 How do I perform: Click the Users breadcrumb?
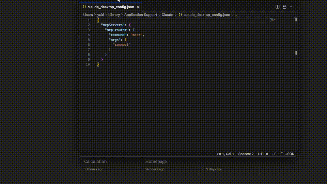[88, 15]
